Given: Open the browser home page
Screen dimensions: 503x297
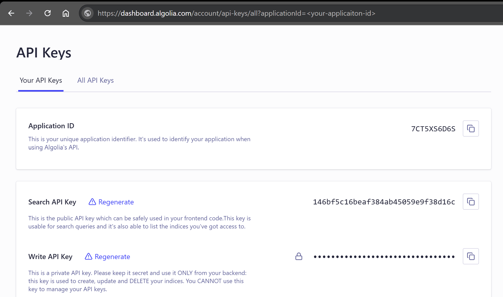Looking at the screenshot, I should pos(66,13).
